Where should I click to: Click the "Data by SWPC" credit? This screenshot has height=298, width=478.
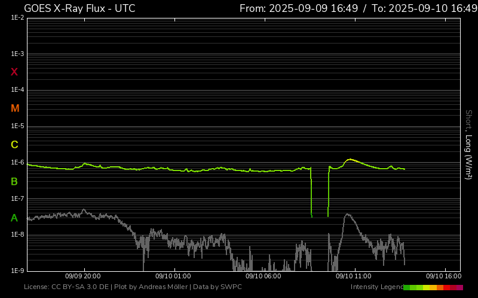tap(217, 287)
